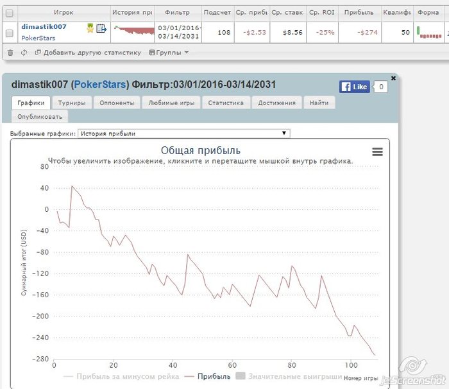This screenshot has height=389, width=449.
Task: Sort by the 'Ср. ставк' column header
Action: pyautogui.click(x=287, y=13)
